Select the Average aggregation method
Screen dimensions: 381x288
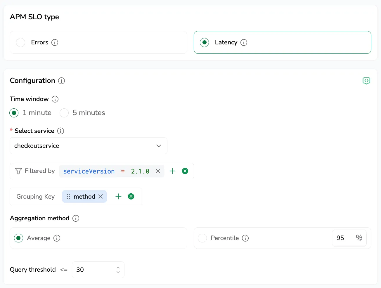click(19, 238)
